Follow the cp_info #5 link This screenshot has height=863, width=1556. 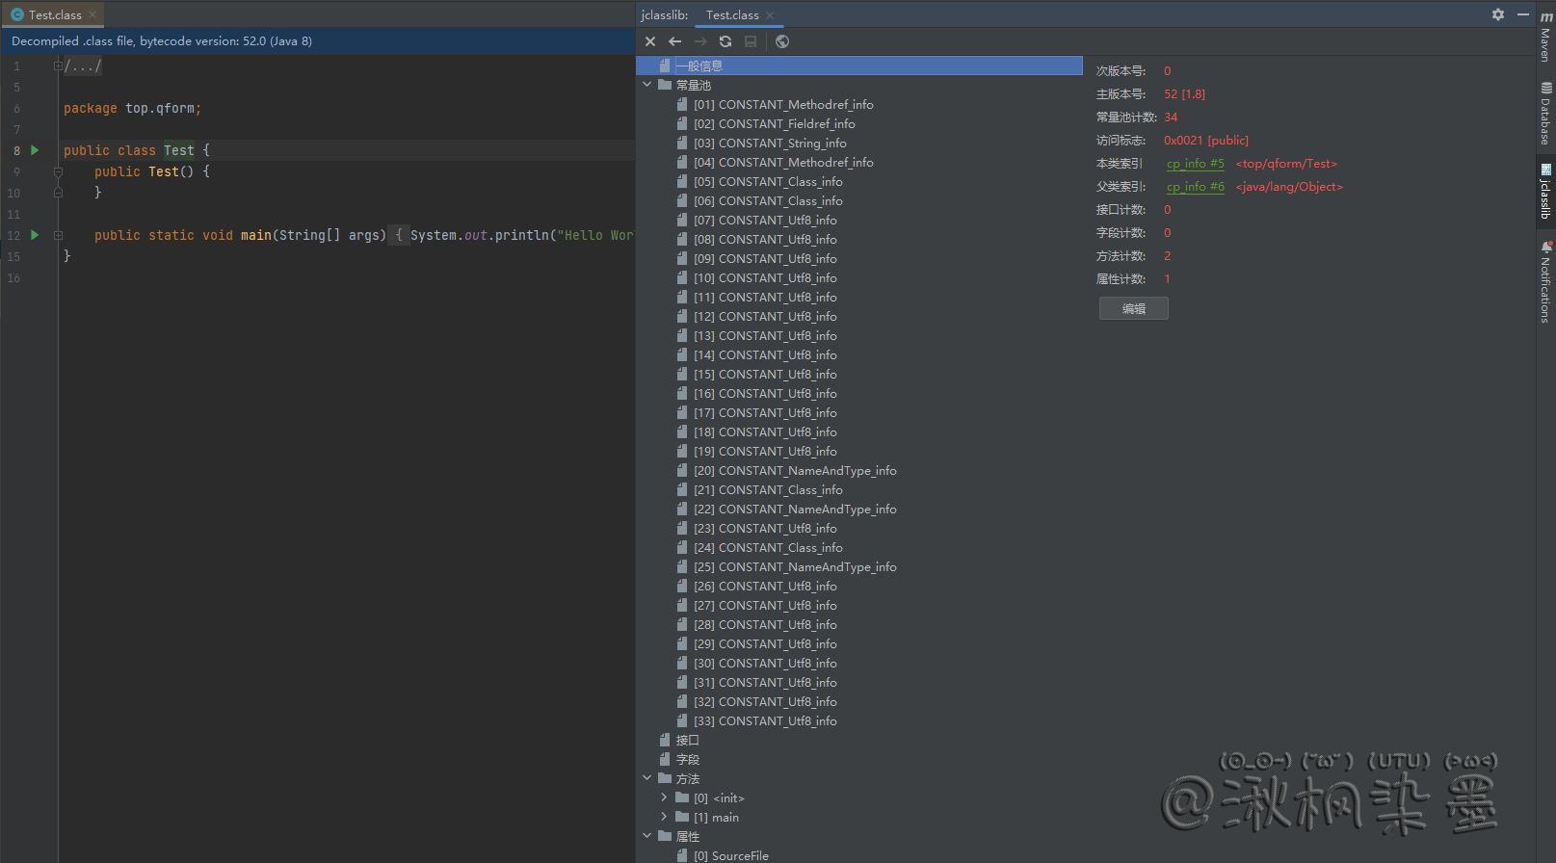1195,164
